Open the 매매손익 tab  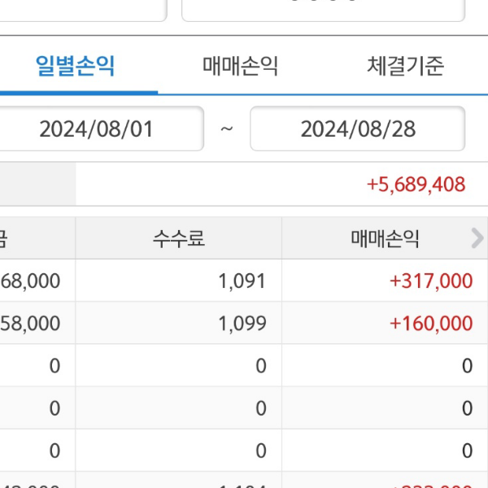pos(241,66)
